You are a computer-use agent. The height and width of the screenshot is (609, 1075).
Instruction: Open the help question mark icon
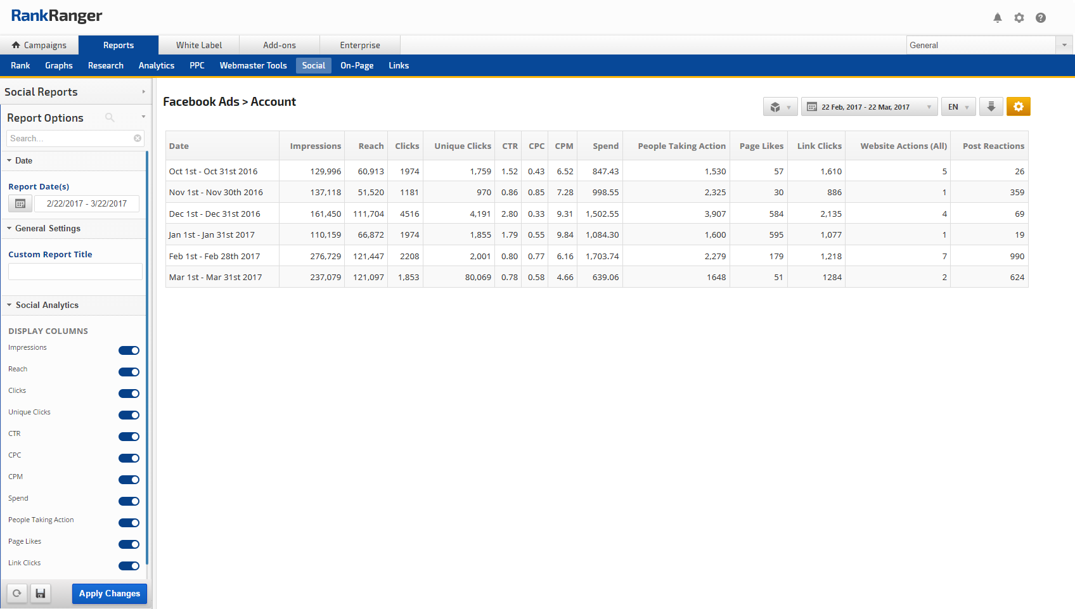pyautogui.click(x=1041, y=18)
